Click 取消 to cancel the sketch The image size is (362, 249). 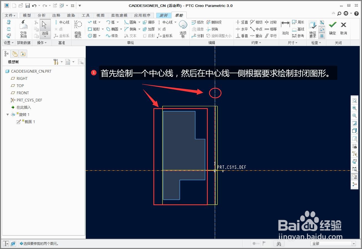click(x=343, y=28)
